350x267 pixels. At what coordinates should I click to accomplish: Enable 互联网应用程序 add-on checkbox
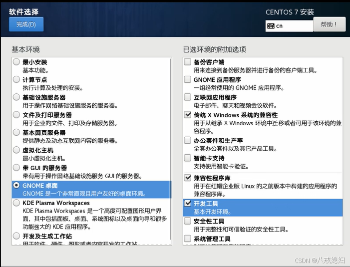tap(188, 97)
